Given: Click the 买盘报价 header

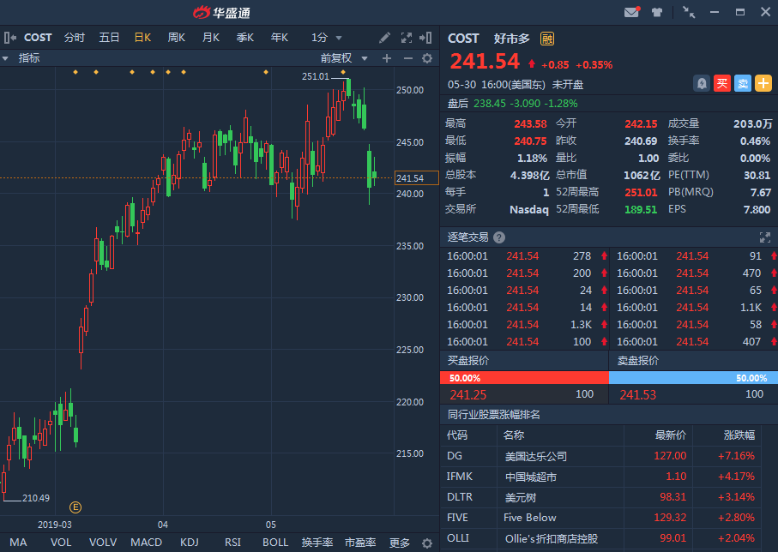Looking at the screenshot, I should pyautogui.click(x=467, y=361).
